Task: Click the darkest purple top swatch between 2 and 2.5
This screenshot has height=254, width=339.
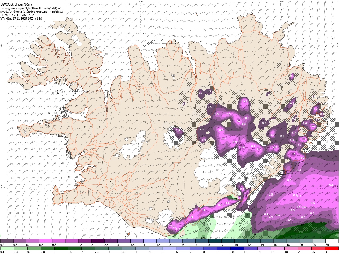Action: coord(98,241)
